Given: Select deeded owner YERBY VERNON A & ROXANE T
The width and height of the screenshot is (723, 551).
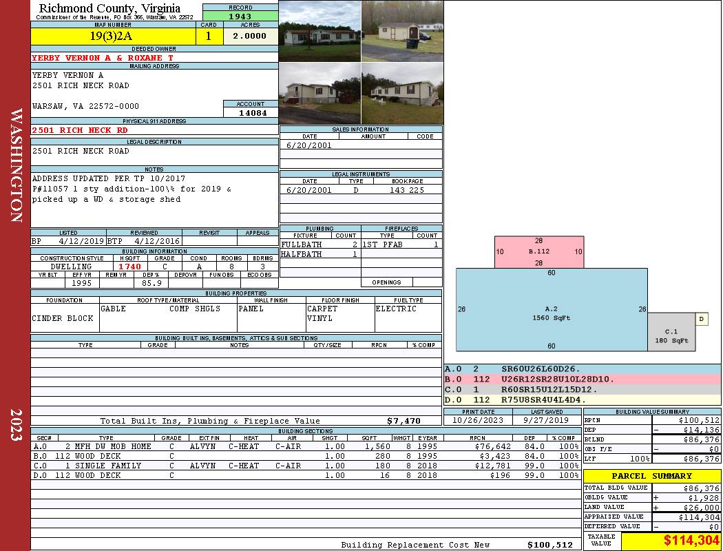Looking at the screenshot, I should (103, 58).
